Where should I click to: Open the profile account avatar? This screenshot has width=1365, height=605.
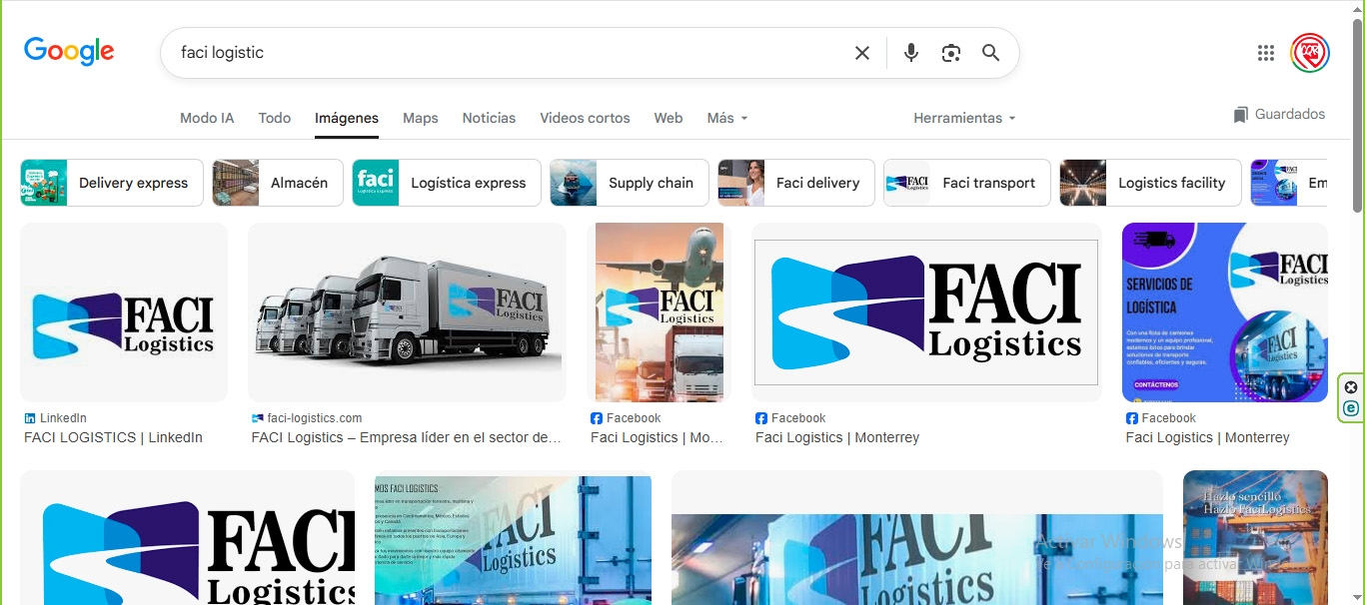1309,53
